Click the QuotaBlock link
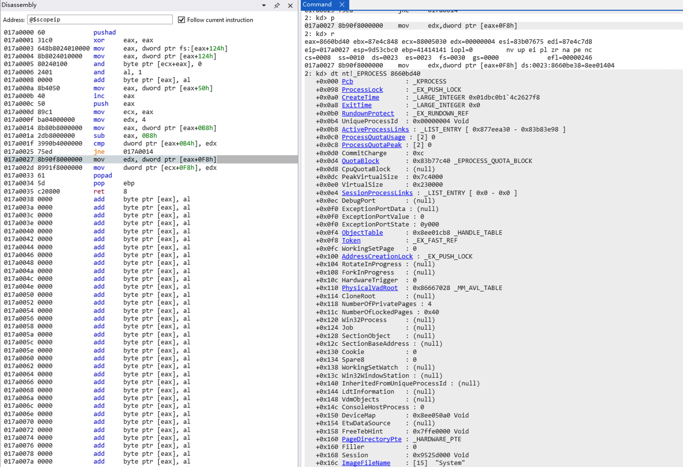Screen dimensions: 683x467 [360, 161]
